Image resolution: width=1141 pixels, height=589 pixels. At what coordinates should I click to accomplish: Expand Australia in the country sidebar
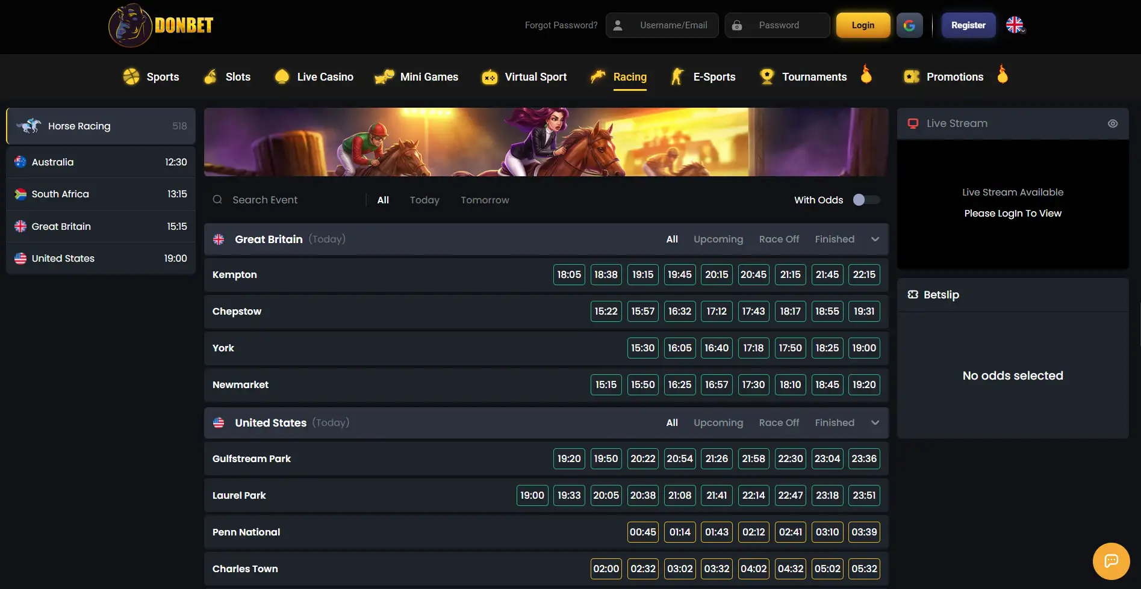101,162
